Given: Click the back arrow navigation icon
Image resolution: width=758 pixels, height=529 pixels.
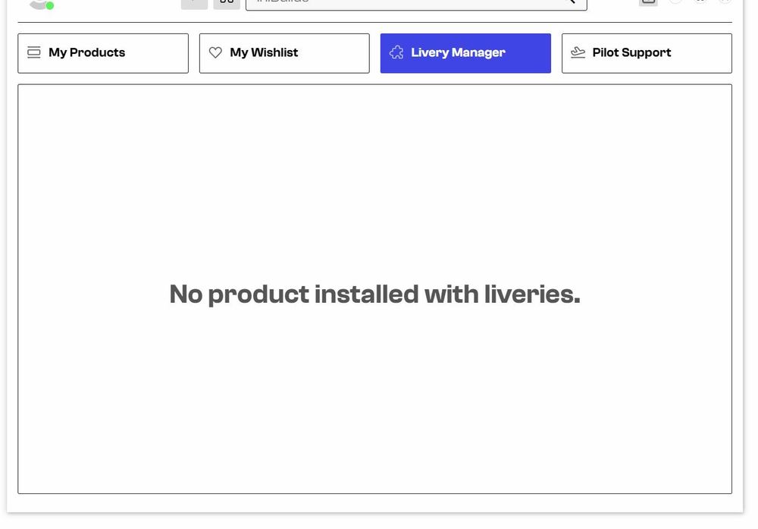Looking at the screenshot, I should click(x=194, y=2).
